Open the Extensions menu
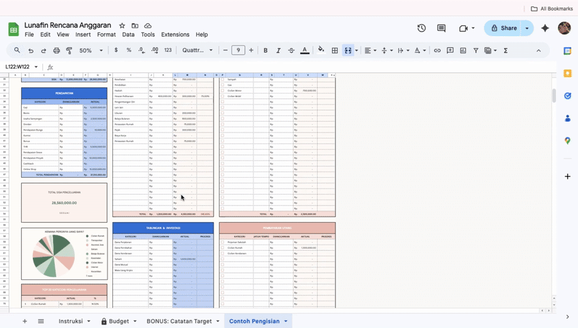This screenshot has width=578, height=328. click(x=175, y=34)
